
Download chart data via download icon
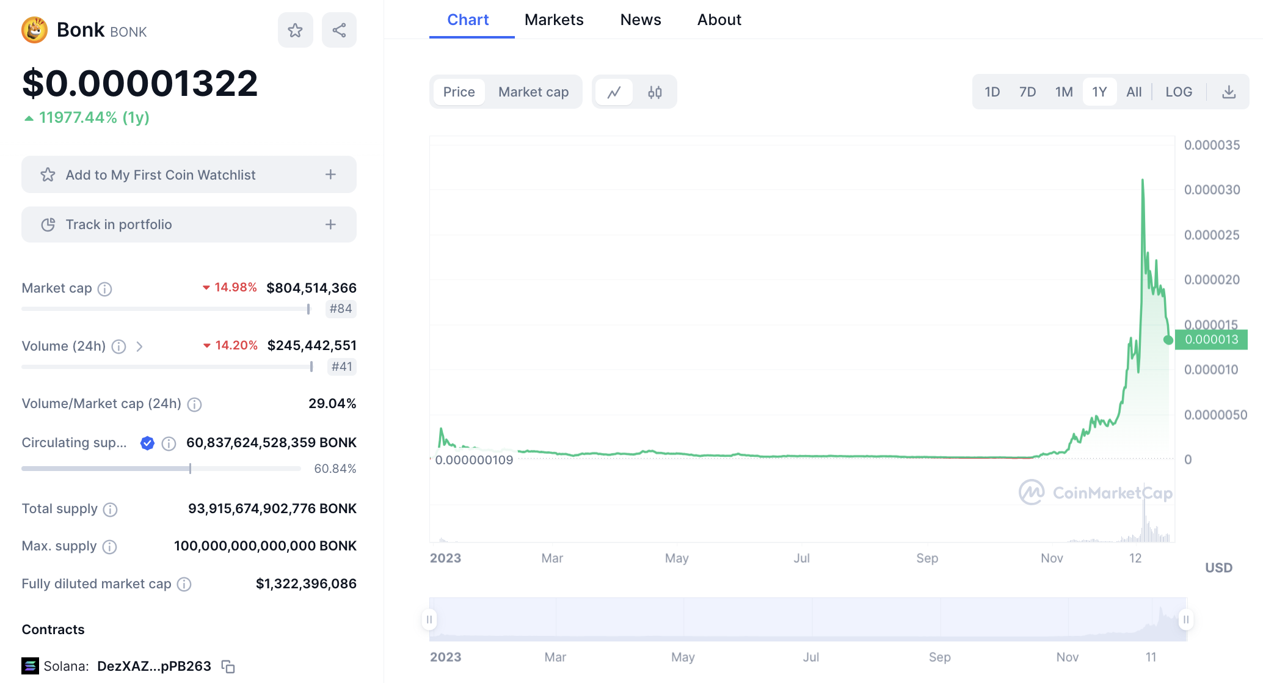(1229, 92)
